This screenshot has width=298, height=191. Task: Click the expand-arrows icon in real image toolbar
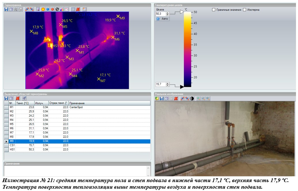(x=182, y=98)
